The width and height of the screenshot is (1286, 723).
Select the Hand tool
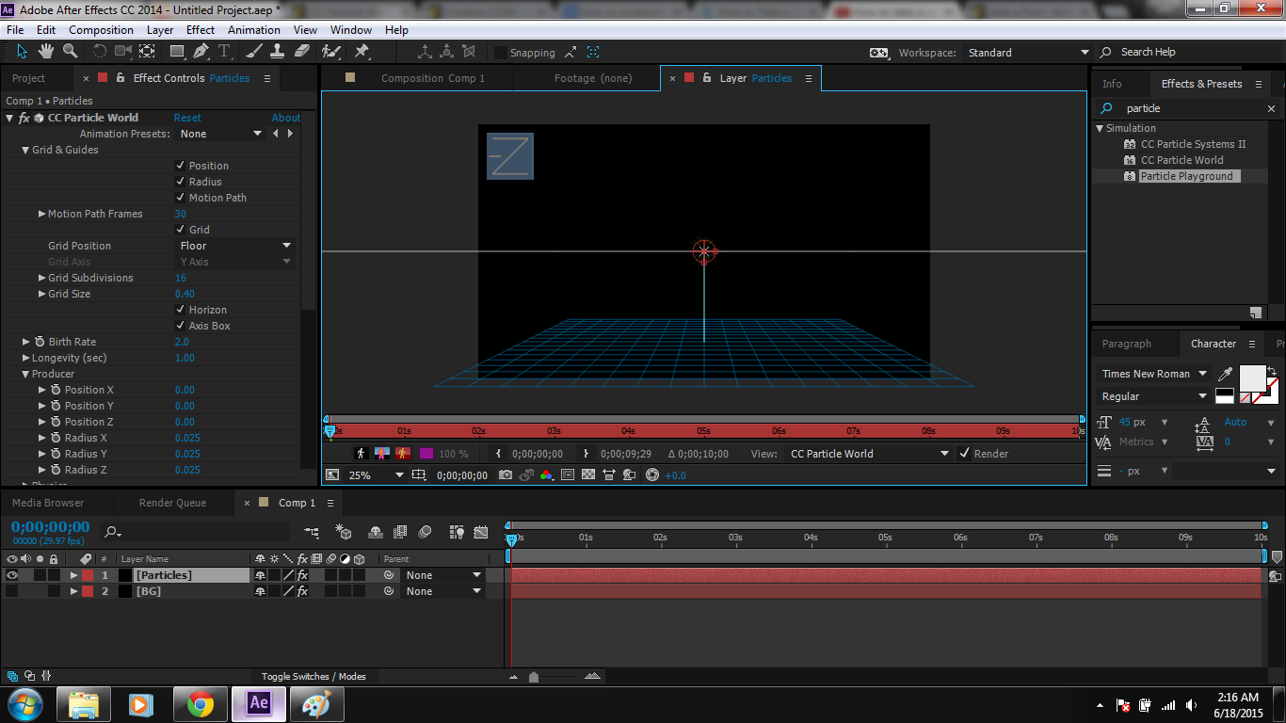(47, 51)
